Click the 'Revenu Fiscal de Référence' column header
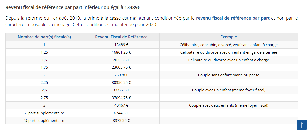Screen dimensions: 307x130 pyautogui.click(x=121, y=37)
